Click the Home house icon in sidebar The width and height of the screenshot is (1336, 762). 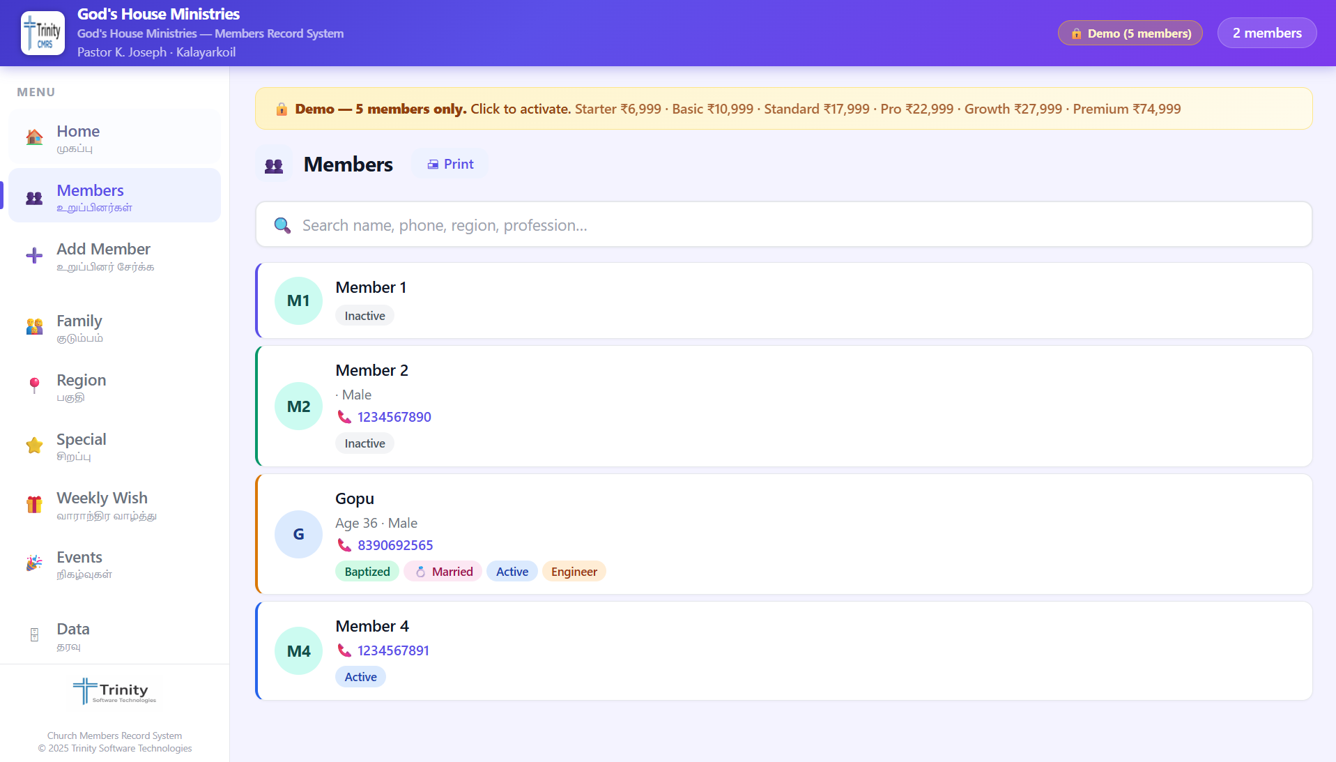[x=34, y=137]
